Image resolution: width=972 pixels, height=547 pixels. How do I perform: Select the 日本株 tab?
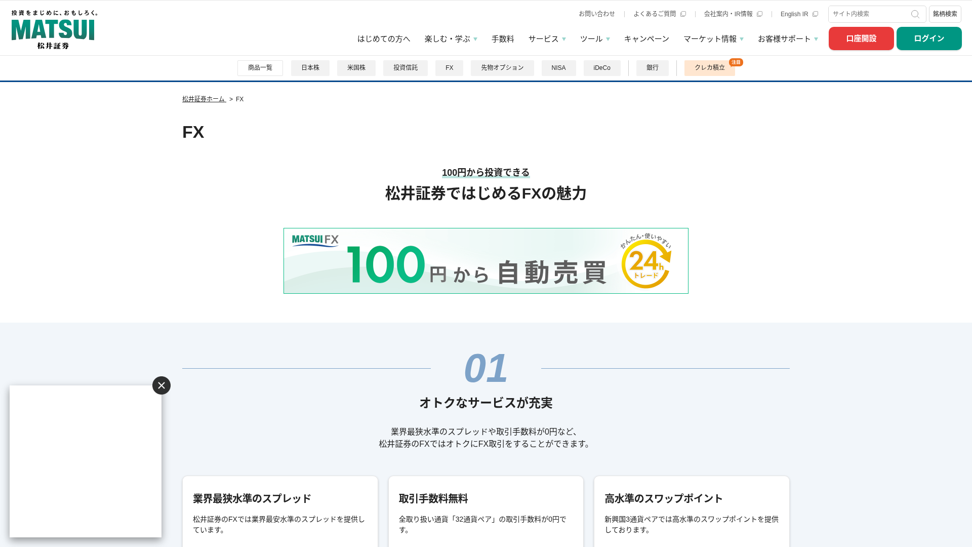pos(310,68)
